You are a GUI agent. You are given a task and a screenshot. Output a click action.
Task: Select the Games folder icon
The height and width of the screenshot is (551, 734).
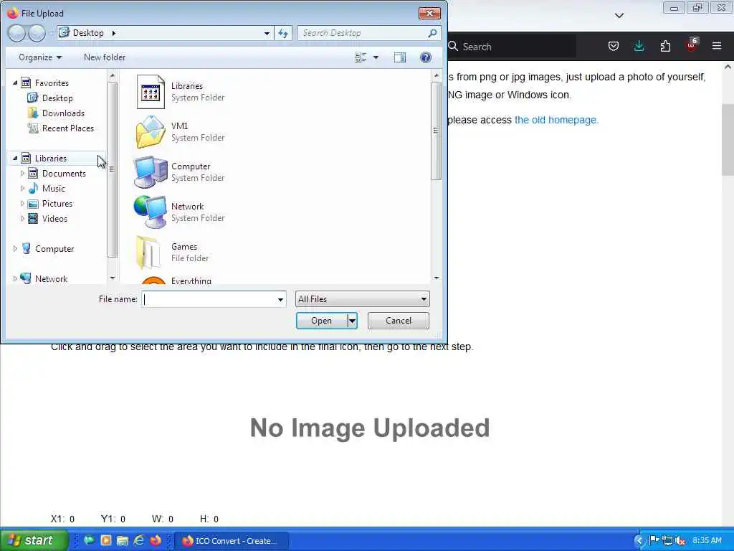pos(149,252)
